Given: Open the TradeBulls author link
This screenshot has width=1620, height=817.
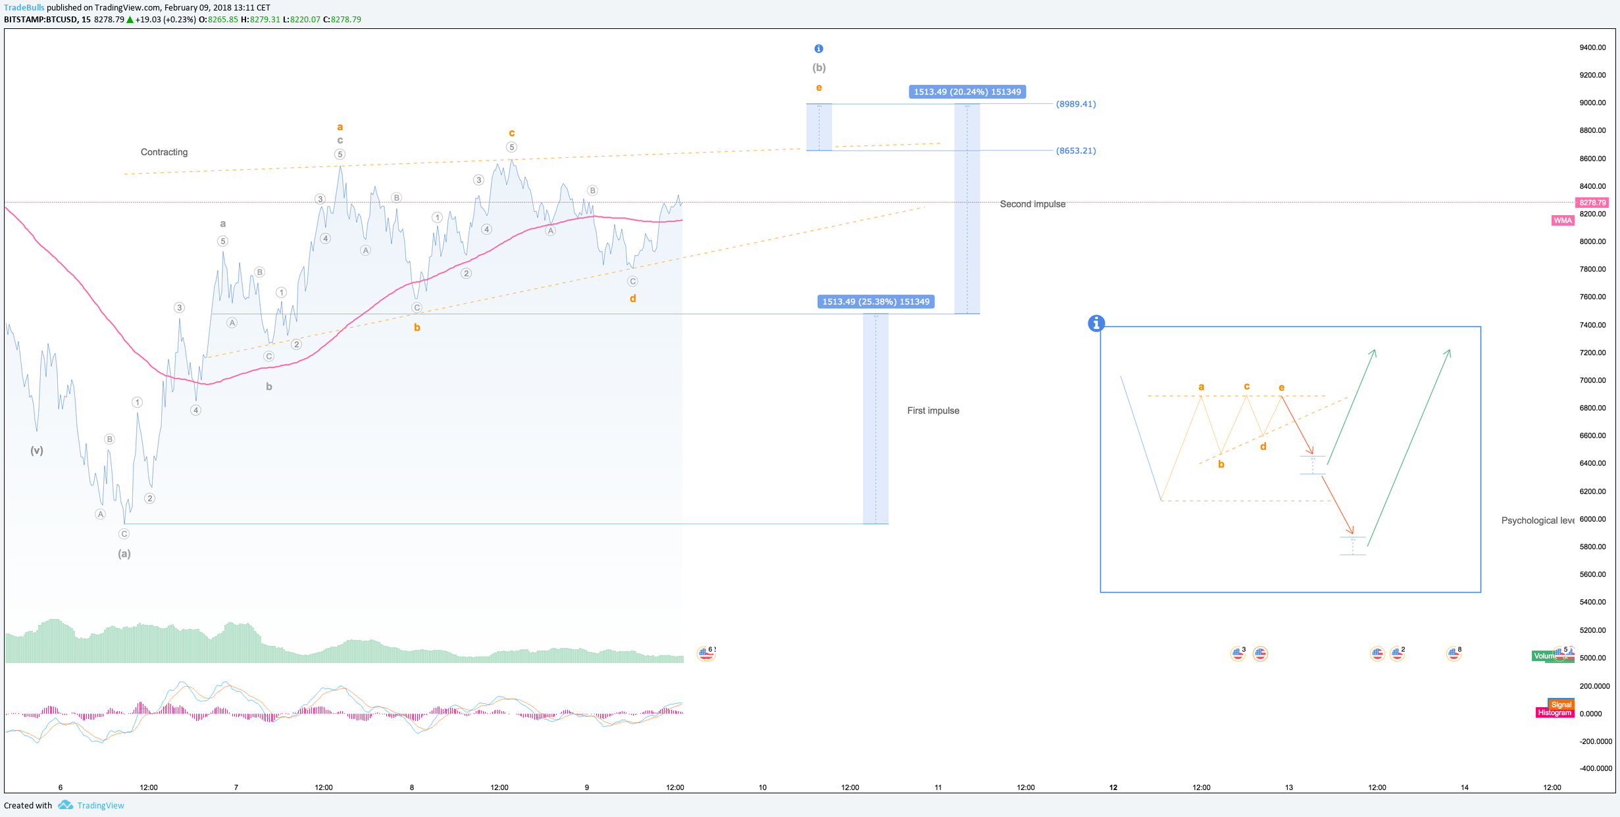Looking at the screenshot, I should (24, 8).
